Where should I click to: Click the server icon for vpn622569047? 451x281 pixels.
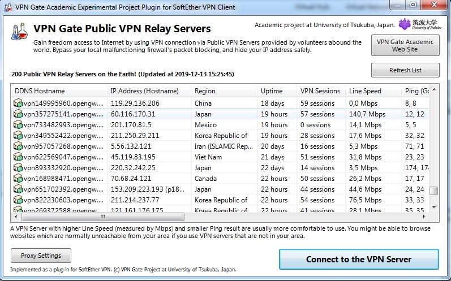coord(18,157)
